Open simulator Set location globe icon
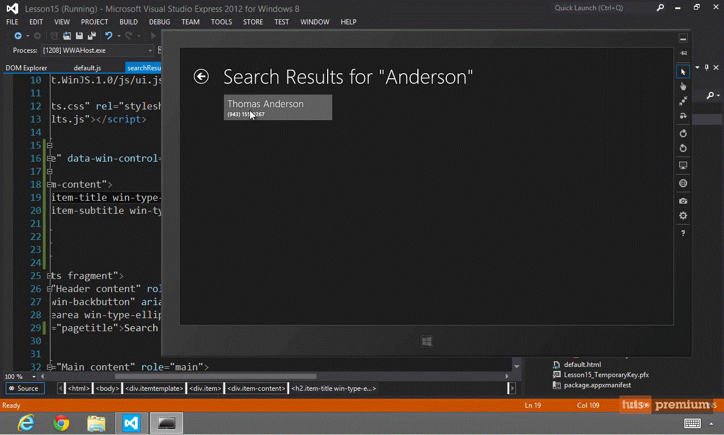This screenshot has width=724, height=435. [x=683, y=183]
